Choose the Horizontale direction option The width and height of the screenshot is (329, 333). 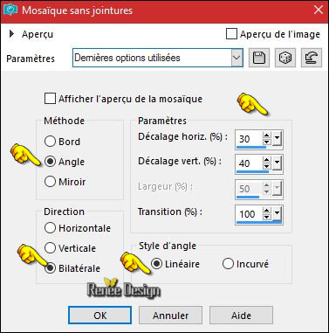coord(50,228)
